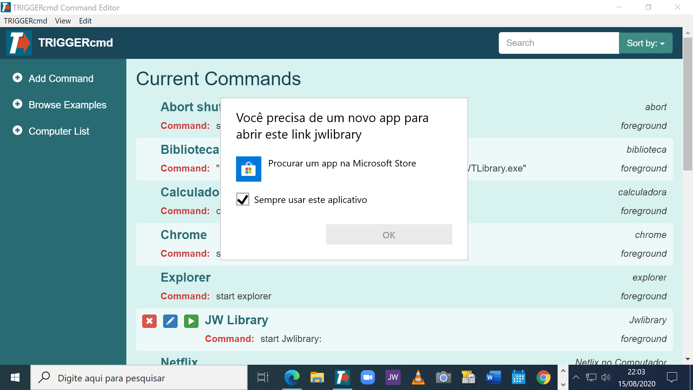Viewport: 693px width, 390px height.
Task: Open Word from taskbar
Action: [x=493, y=378]
